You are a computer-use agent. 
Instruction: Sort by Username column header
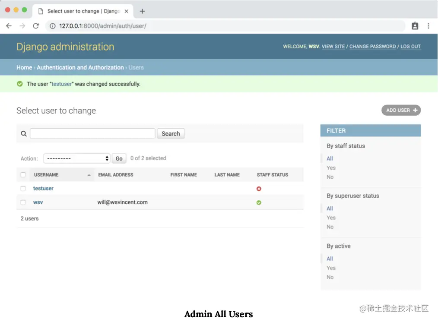[46, 175]
